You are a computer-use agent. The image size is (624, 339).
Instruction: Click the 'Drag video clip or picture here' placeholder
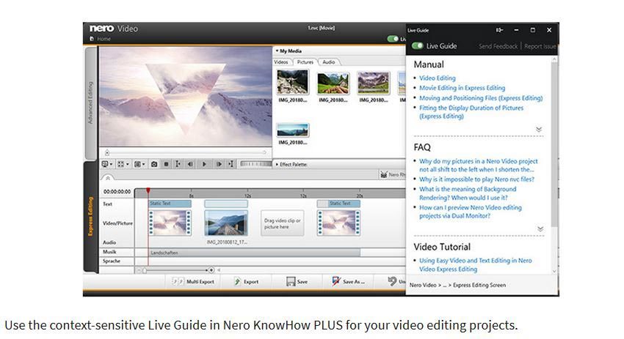pyautogui.click(x=282, y=223)
